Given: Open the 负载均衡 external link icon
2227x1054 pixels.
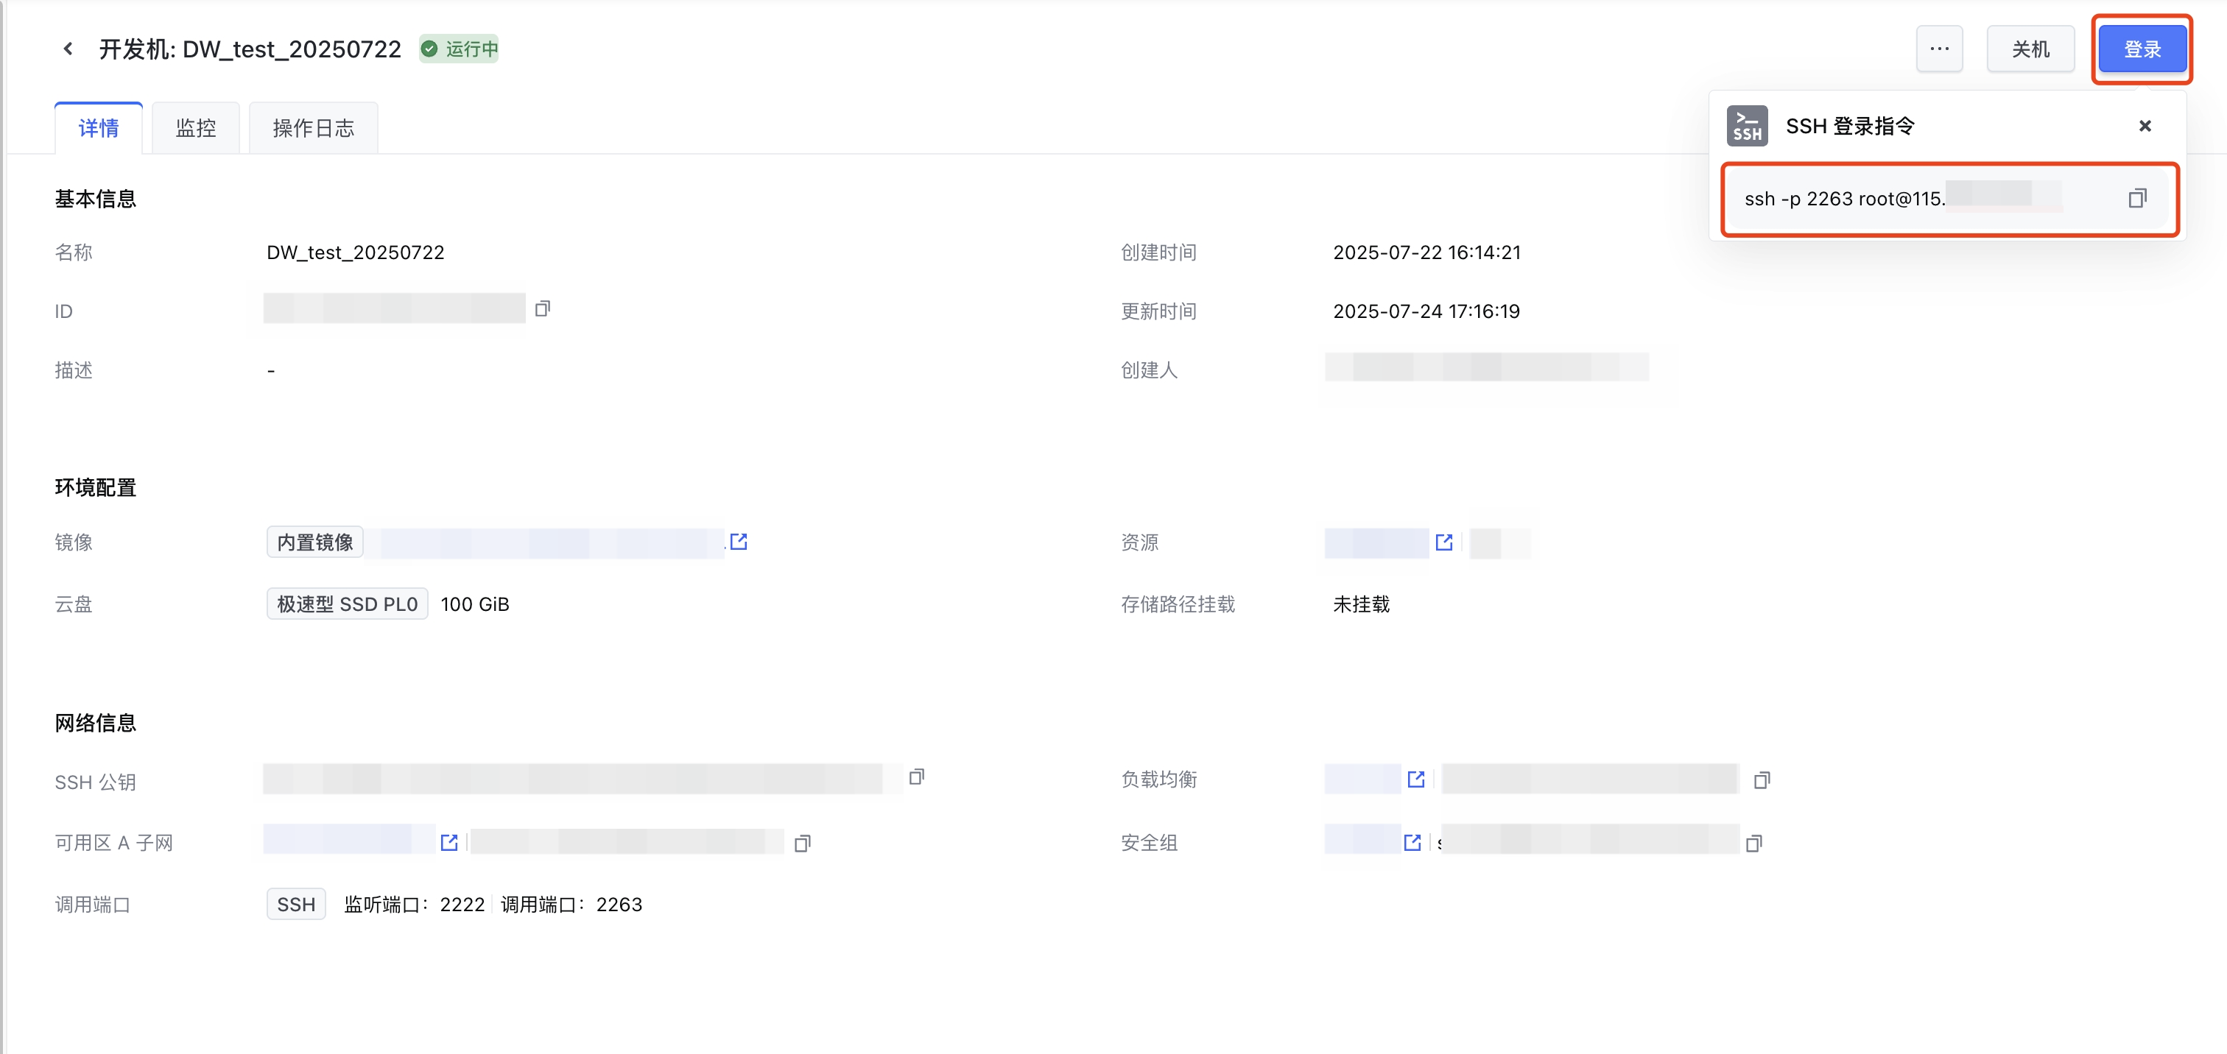Looking at the screenshot, I should point(1415,779).
